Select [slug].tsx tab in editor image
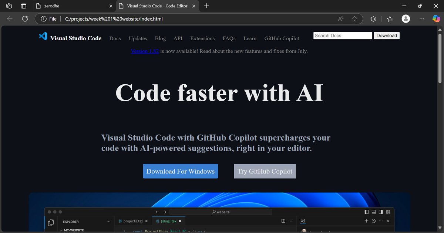Screen dimensions: 444x233 click(x=169, y=221)
